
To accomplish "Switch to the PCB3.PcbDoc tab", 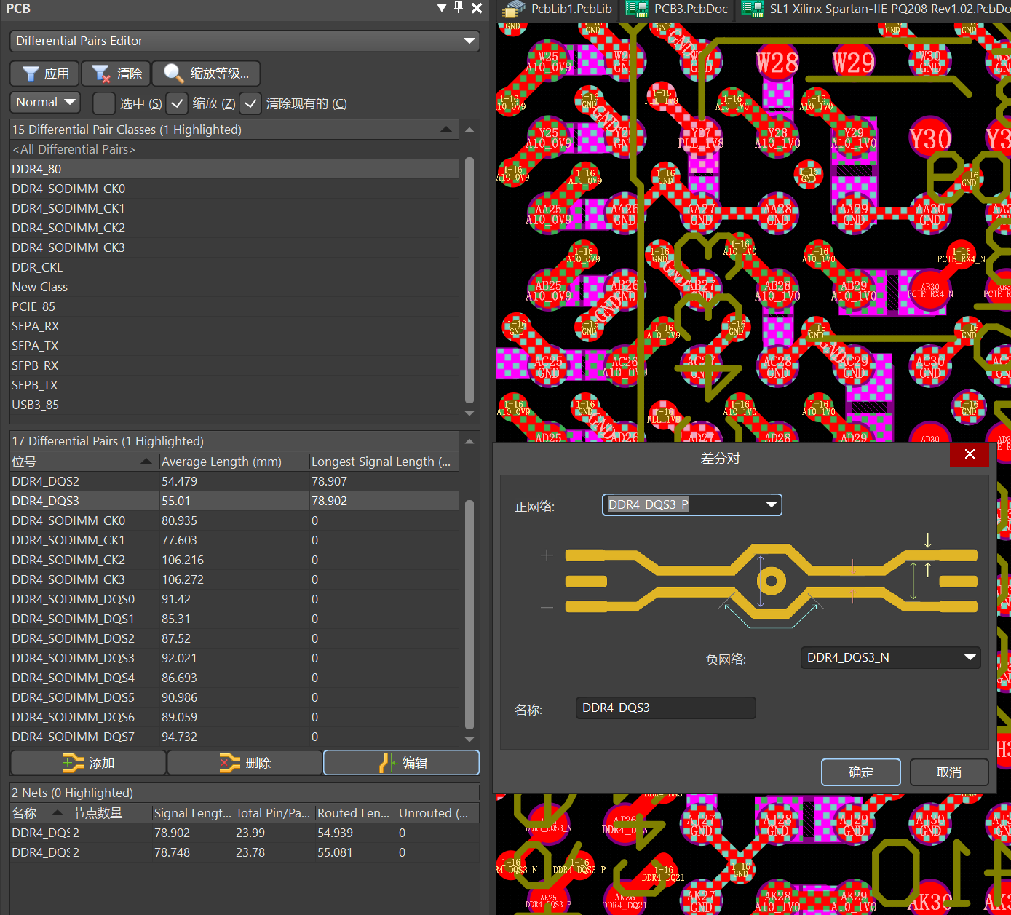I will coord(678,9).
